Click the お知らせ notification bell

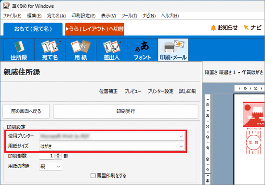[224, 27]
